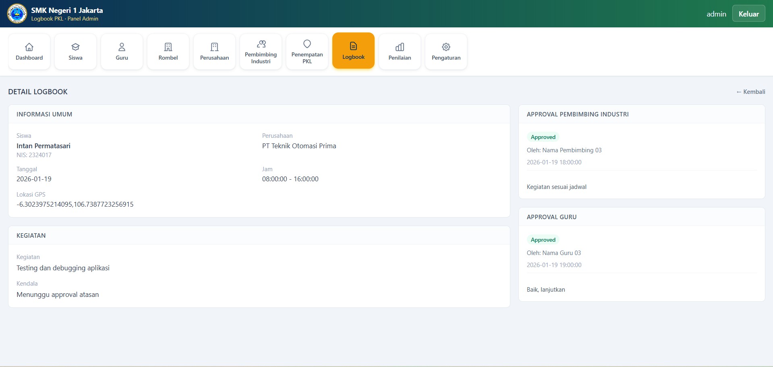This screenshot has height=367, width=773.
Task: Select the Logbook document icon
Action: pyautogui.click(x=353, y=46)
